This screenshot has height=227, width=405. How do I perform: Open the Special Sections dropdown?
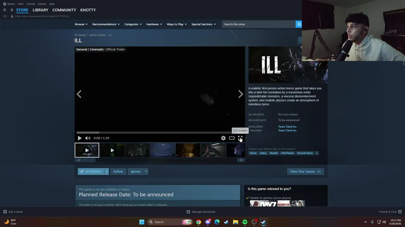203,24
